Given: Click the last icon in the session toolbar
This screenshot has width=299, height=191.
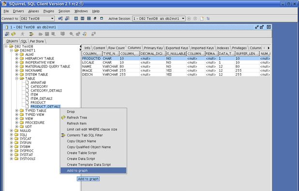Looking at the screenshot, I should point(93,34).
